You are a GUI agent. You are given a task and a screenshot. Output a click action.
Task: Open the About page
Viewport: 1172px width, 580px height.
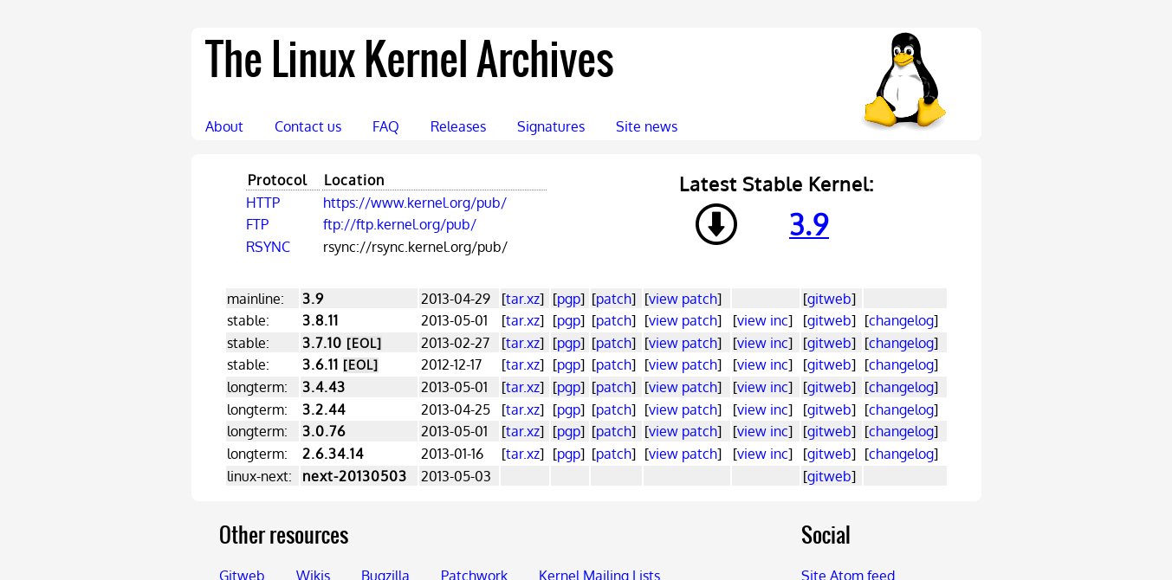(x=223, y=126)
